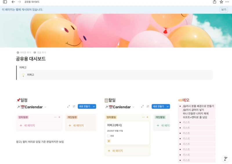Click 새 페이지 under 개인/일정
Viewport: 232px width, 164px height.
[x=81, y=126]
